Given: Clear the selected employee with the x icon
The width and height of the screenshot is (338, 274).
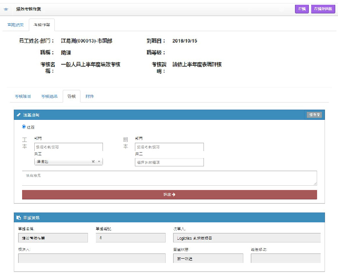Looking at the screenshot, I should coord(93,162).
